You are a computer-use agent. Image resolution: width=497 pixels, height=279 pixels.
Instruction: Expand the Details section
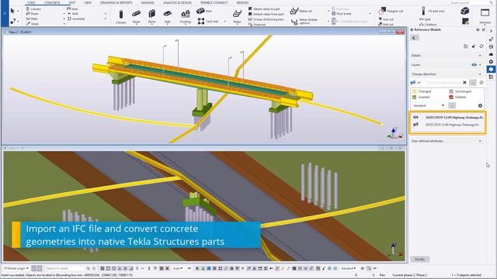480,56
